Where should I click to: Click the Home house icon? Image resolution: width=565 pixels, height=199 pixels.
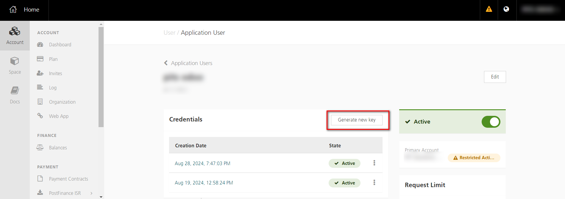[13, 10]
